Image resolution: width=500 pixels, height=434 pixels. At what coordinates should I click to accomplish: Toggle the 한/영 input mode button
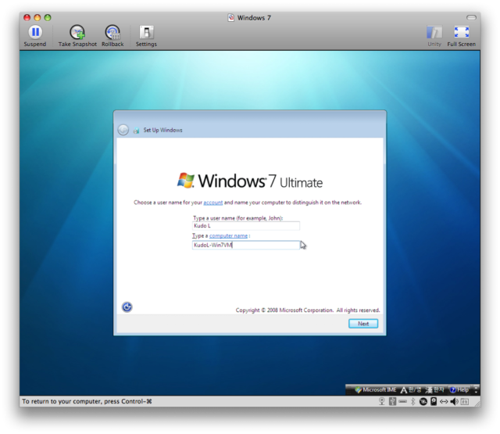tap(411, 389)
